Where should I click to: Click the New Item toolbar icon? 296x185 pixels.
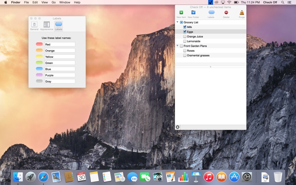click(181, 13)
